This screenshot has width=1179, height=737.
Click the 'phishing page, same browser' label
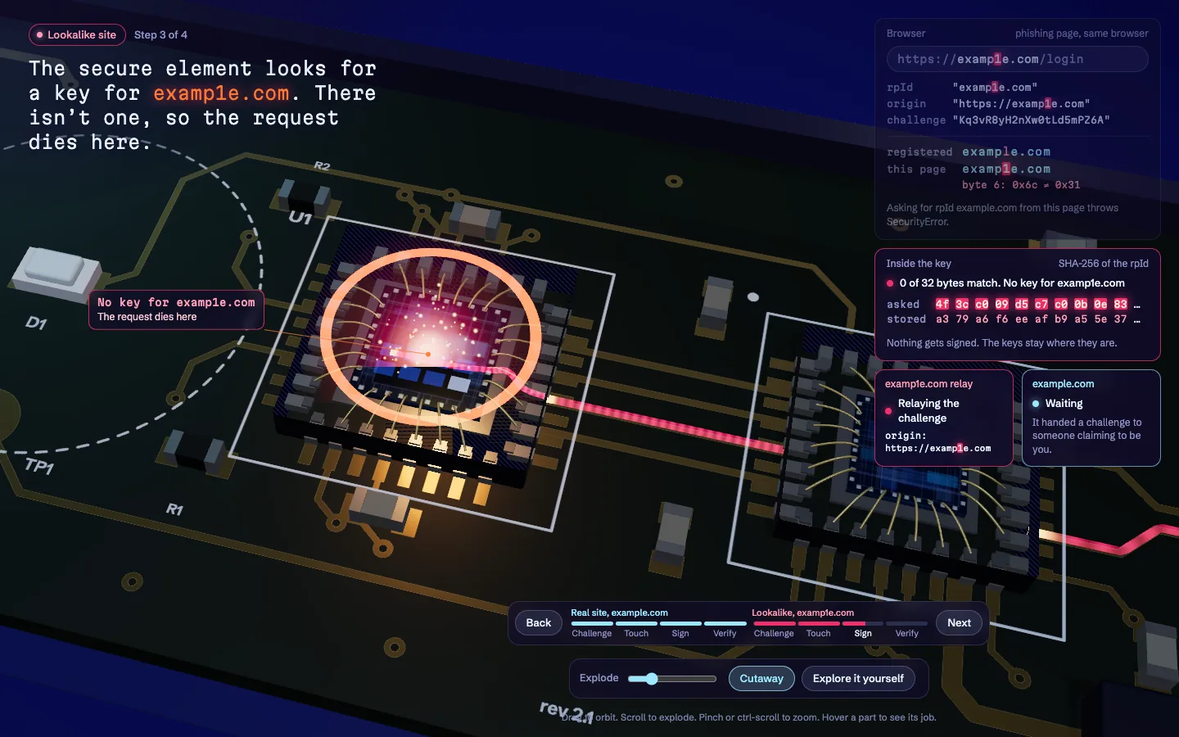[x=1082, y=34]
